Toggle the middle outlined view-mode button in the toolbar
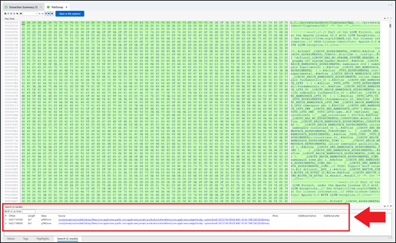The height and width of the screenshot is (243, 396). pos(49,14)
